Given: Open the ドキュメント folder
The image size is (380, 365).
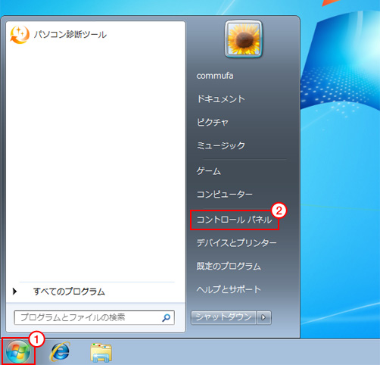Looking at the screenshot, I should click(221, 99).
